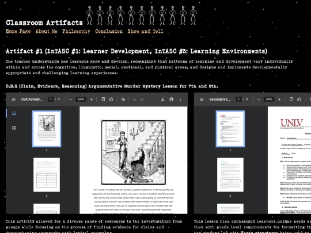
Task: Click redo in CER Activity viewer toolbar
Action: tap(142, 100)
